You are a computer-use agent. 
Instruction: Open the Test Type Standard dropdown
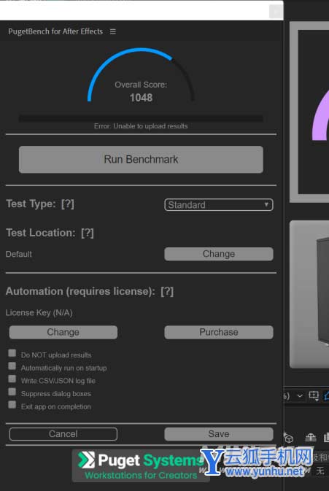point(219,205)
